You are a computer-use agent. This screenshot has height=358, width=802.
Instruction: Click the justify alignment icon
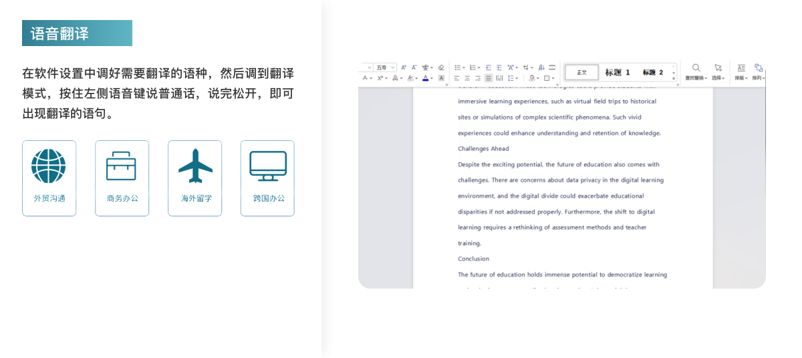tap(489, 78)
